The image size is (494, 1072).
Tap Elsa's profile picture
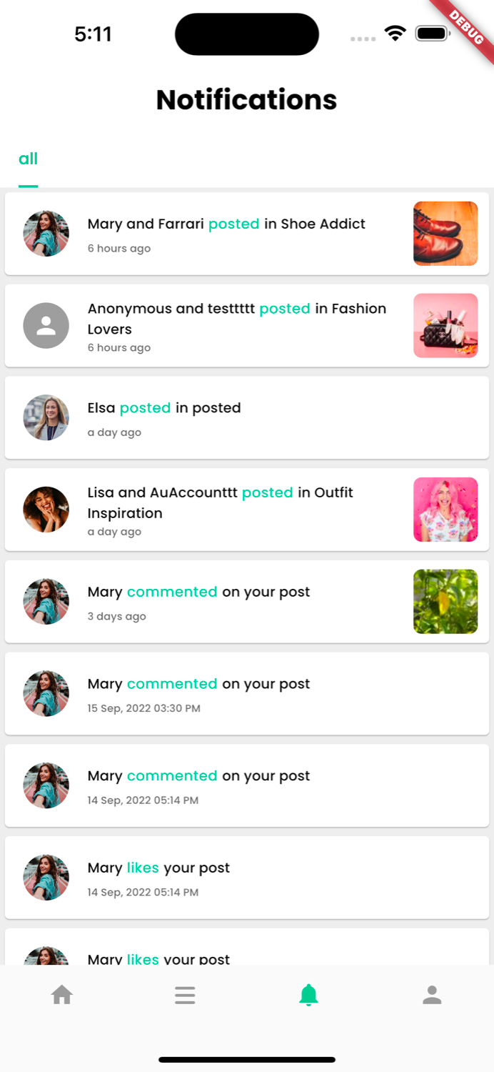click(x=46, y=417)
